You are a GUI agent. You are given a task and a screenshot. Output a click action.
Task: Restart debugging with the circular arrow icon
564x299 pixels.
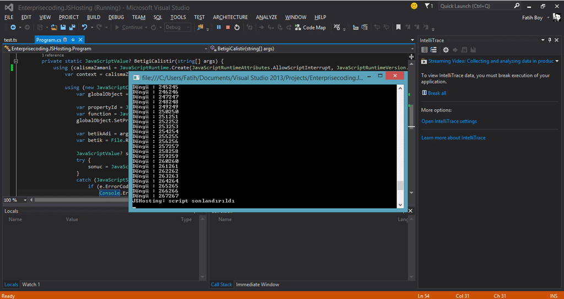click(237, 28)
